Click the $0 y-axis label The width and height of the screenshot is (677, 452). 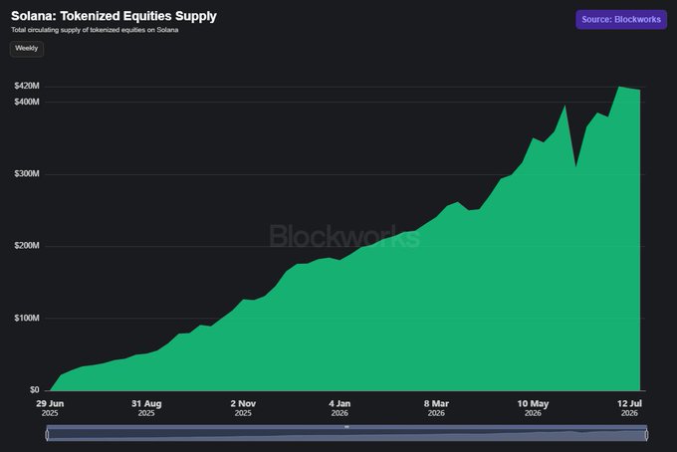pyautogui.click(x=35, y=390)
